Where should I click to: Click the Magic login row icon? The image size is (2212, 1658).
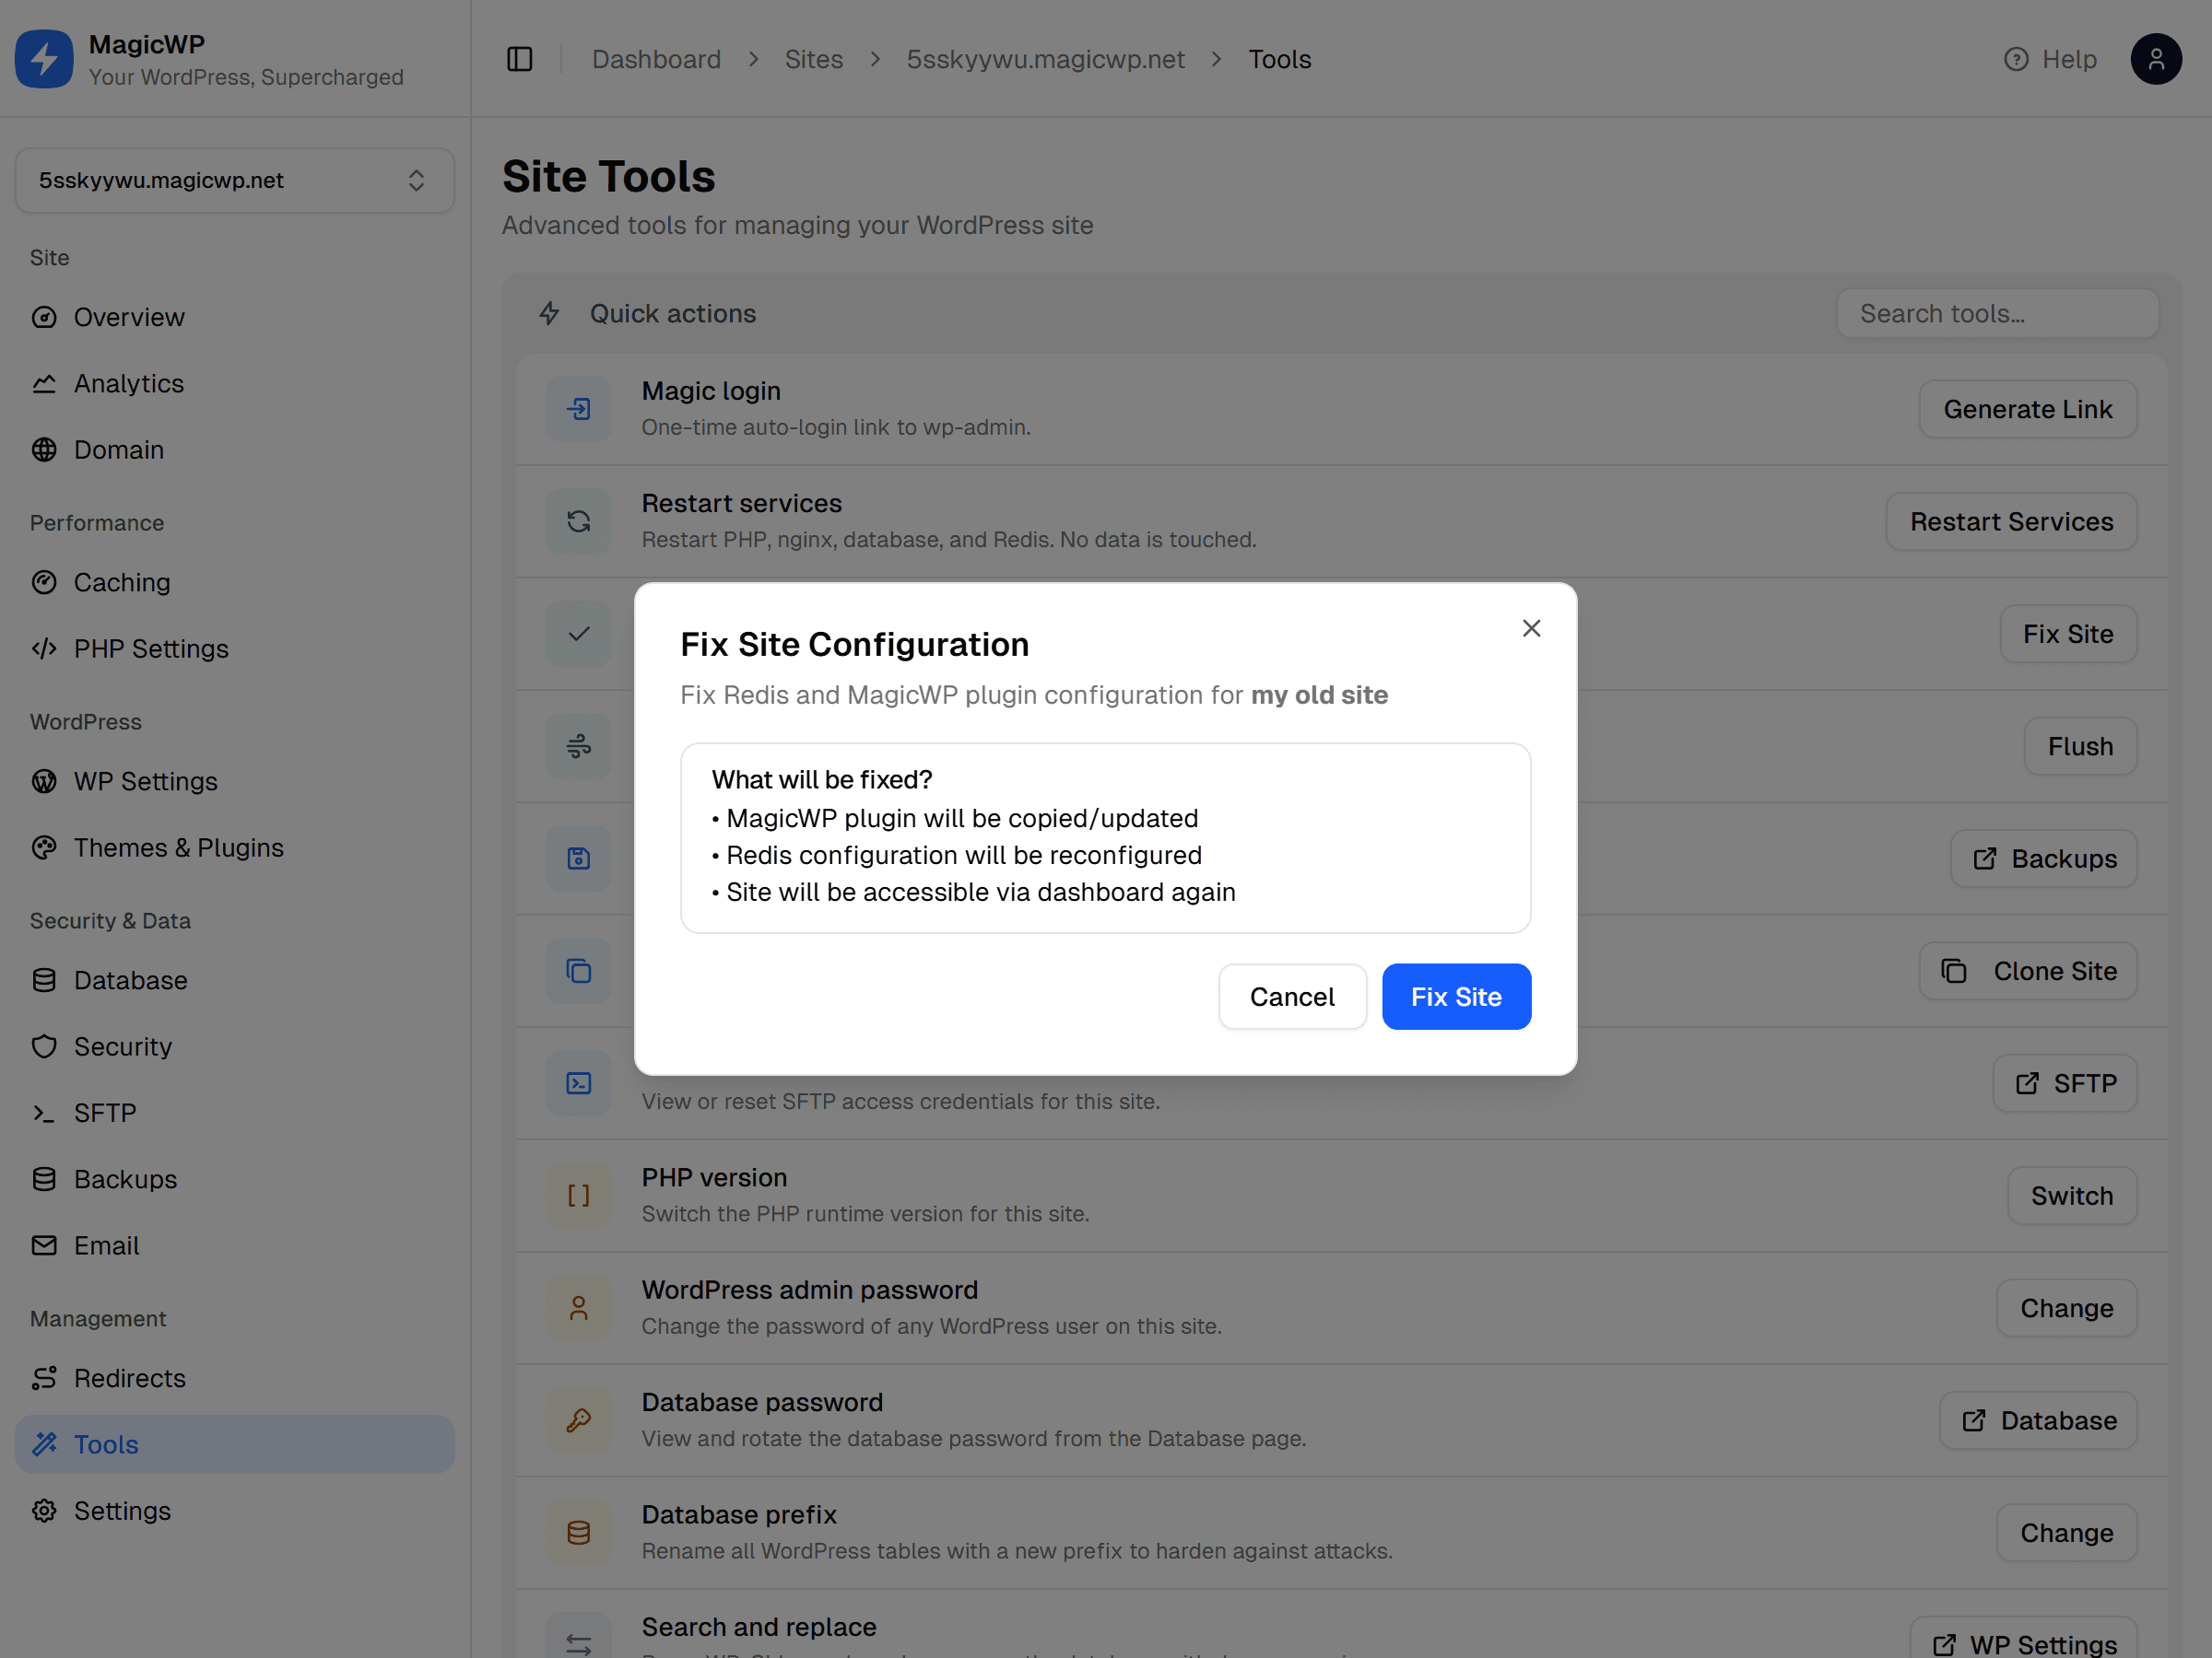coord(579,409)
